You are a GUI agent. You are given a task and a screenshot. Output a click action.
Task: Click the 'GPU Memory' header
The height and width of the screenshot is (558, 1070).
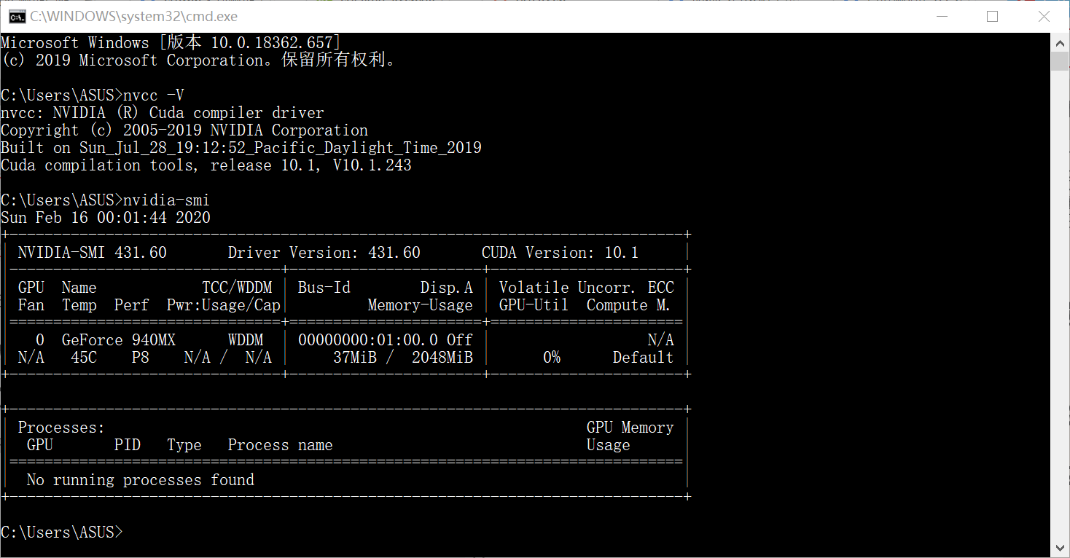(x=630, y=428)
